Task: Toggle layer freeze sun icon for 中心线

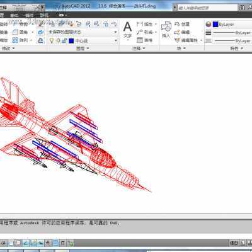Action: tap(58, 40)
